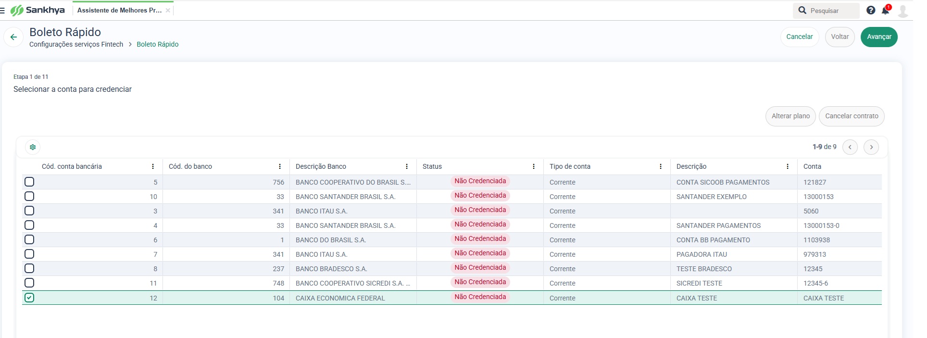The height and width of the screenshot is (338, 927).
Task: Click BANCO COOPERATIVO DO BRASIL cell
Action: (353, 182)
